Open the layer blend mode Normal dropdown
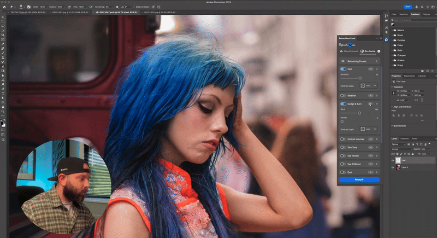This screenshot has width=437, height=238. (401, 149)
